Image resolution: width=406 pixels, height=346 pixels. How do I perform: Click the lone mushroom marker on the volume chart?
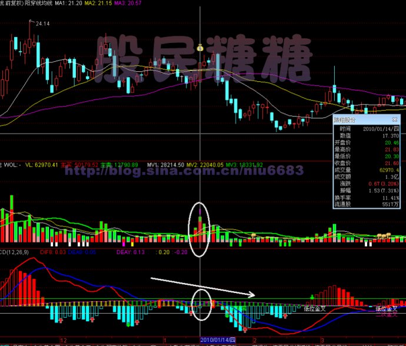tap(254, 235)
